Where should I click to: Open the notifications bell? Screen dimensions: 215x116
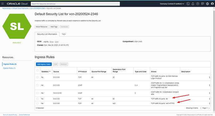click(193, 4)
